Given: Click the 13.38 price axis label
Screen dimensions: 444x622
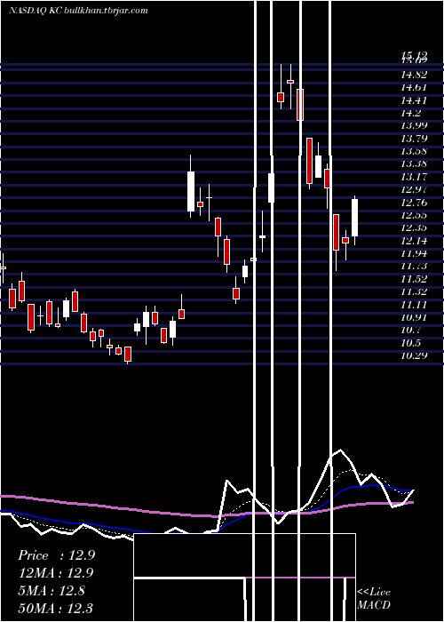Looking at the screenshot, I should [x=414, y=163].
